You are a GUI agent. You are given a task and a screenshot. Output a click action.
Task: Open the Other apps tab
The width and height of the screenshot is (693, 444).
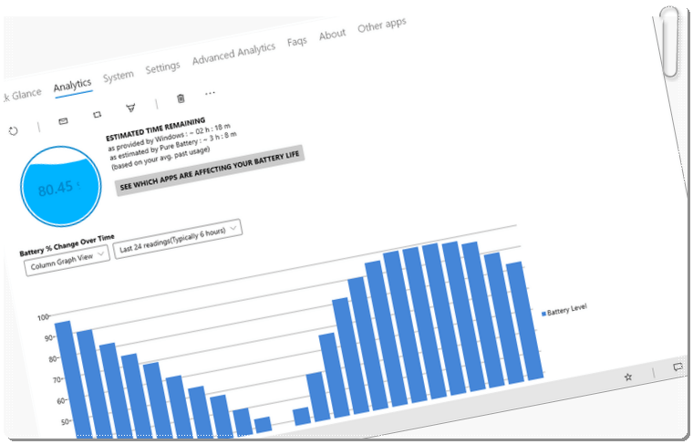[x=382, y=25]
